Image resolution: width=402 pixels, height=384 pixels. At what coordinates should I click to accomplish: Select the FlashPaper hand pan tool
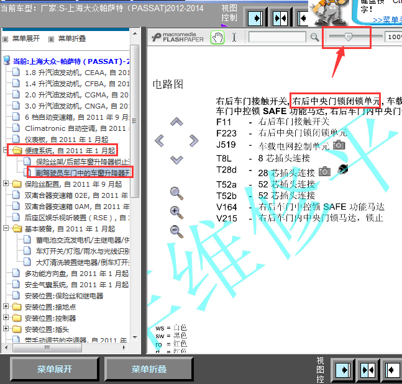(217, 38)
